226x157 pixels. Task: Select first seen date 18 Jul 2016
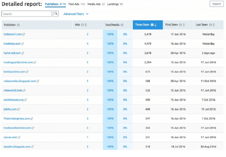[x=178, y=147]
